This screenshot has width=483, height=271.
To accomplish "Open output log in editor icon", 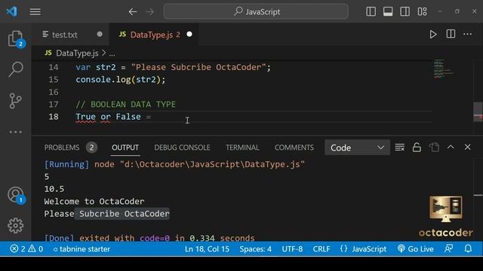I will 435,148.
